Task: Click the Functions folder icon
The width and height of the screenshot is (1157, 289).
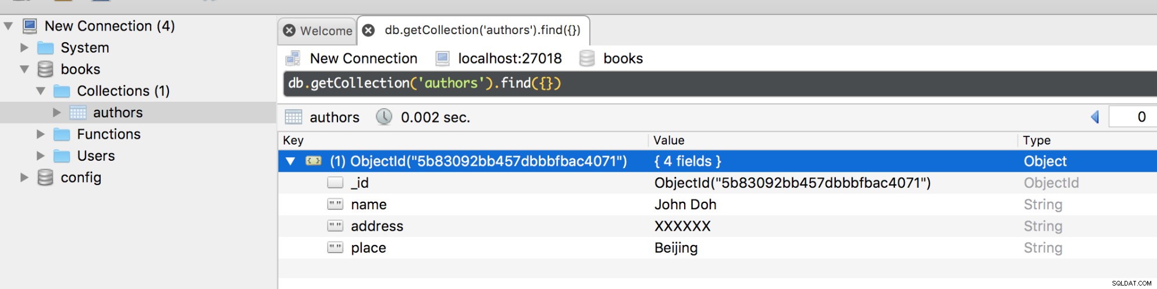Action: (x=62, y=135)
